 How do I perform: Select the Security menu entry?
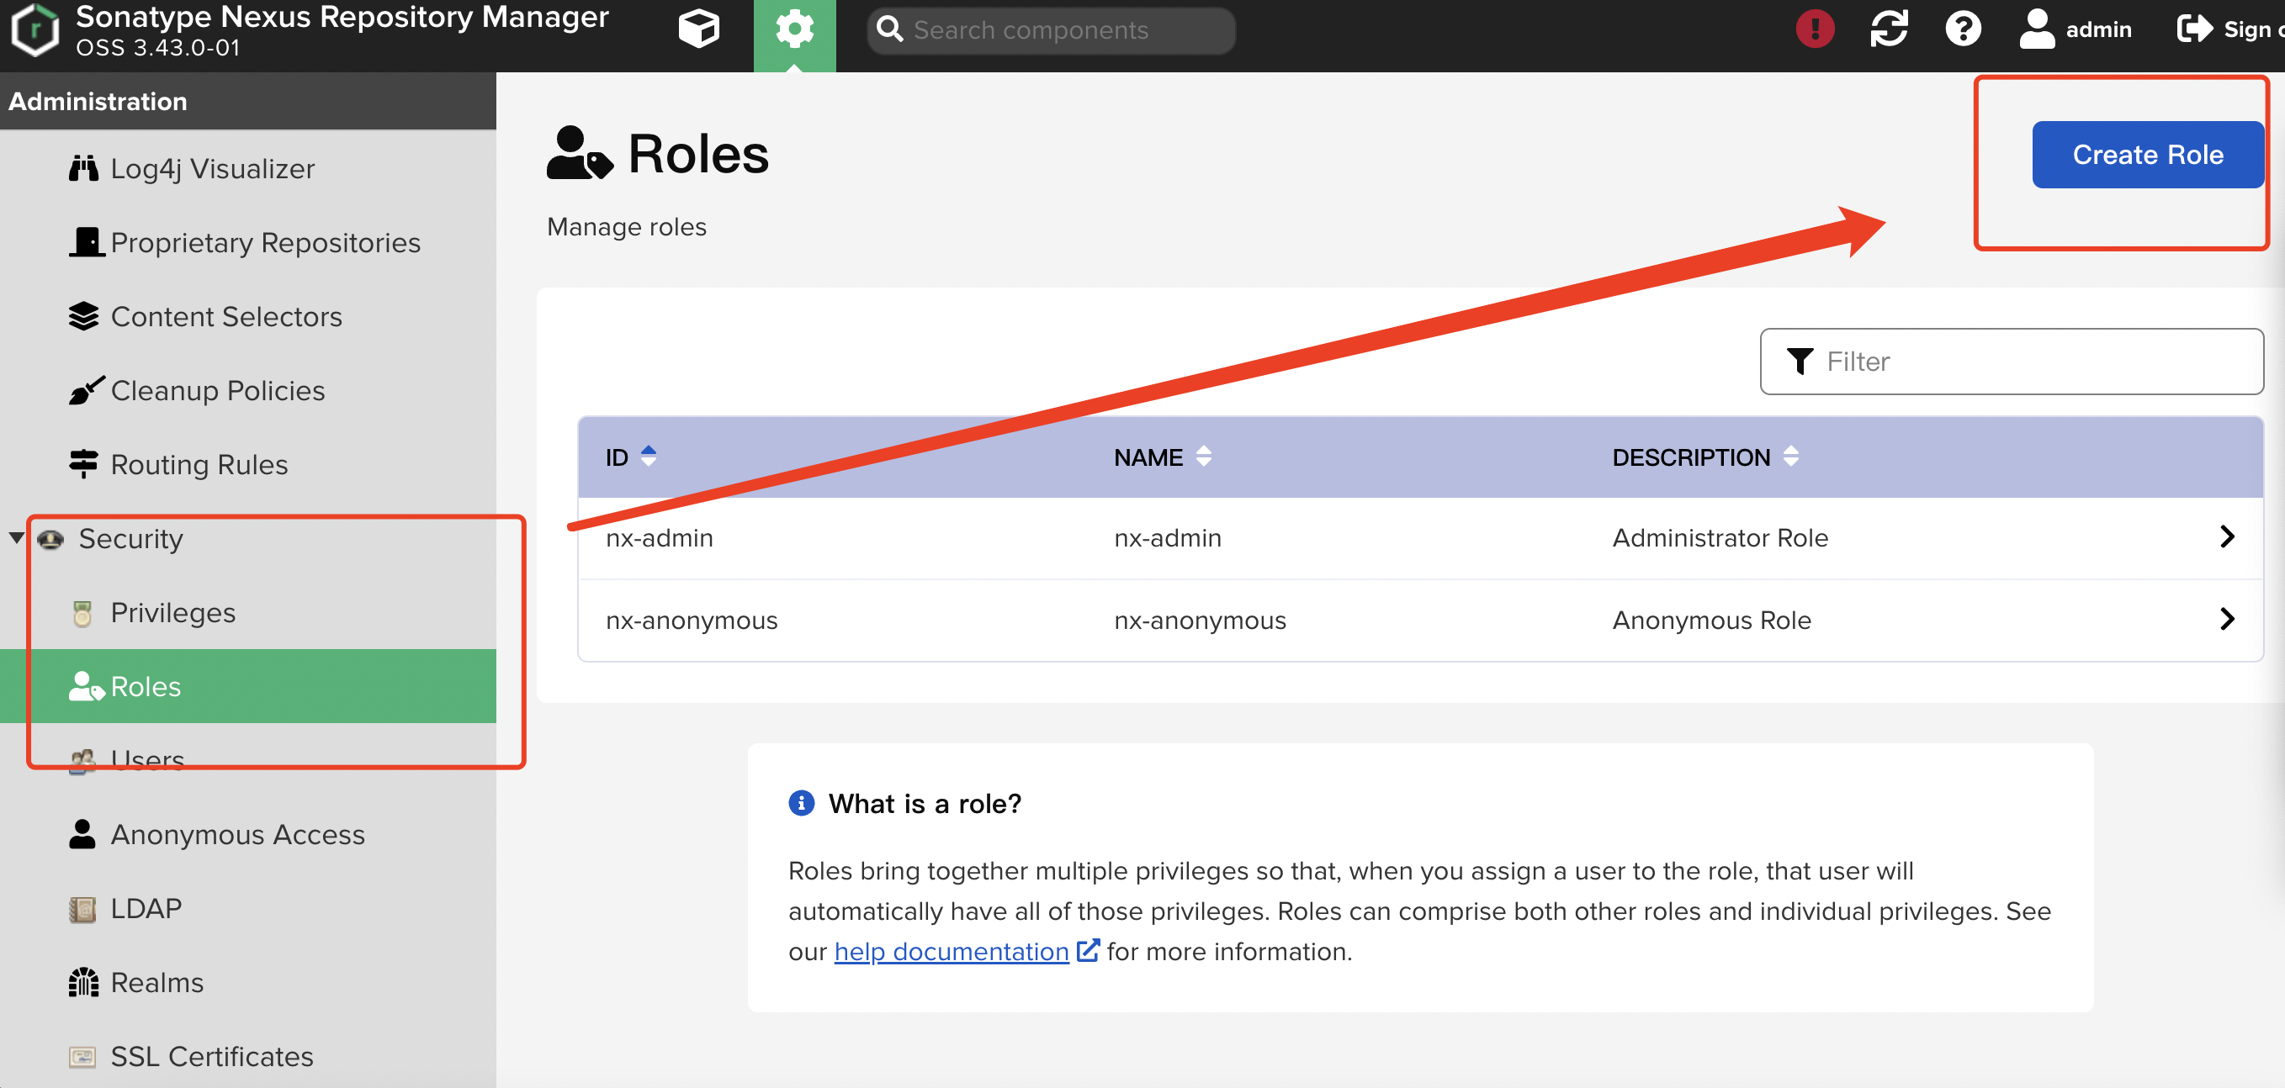pyautogui.click(x=130, y=538)
